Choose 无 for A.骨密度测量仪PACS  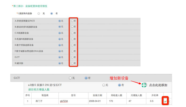tap(60, 21)
